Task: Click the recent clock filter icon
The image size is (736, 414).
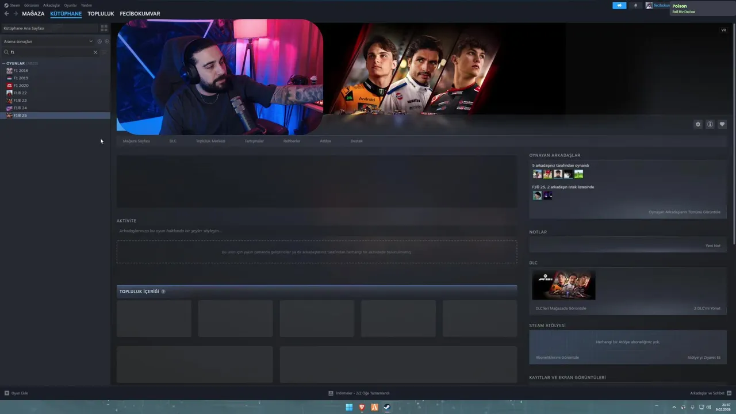Action: (x=99, y=41)
